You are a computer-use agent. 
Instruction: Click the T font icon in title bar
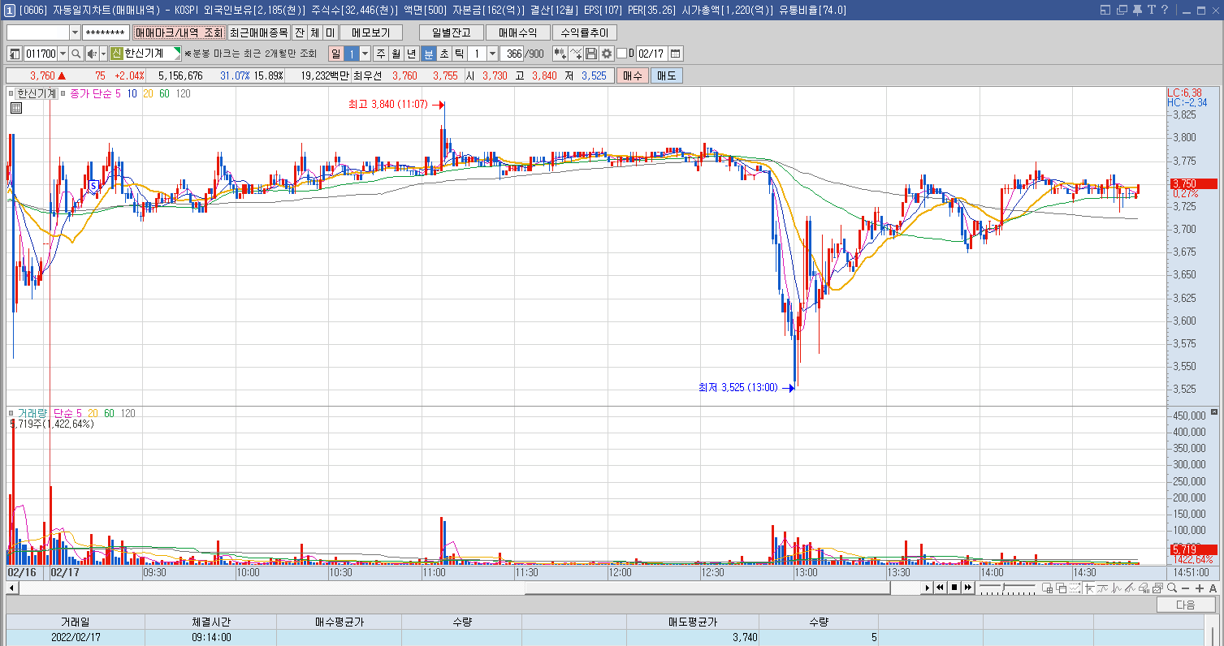pyautogui.click(x=1150, y=10)
